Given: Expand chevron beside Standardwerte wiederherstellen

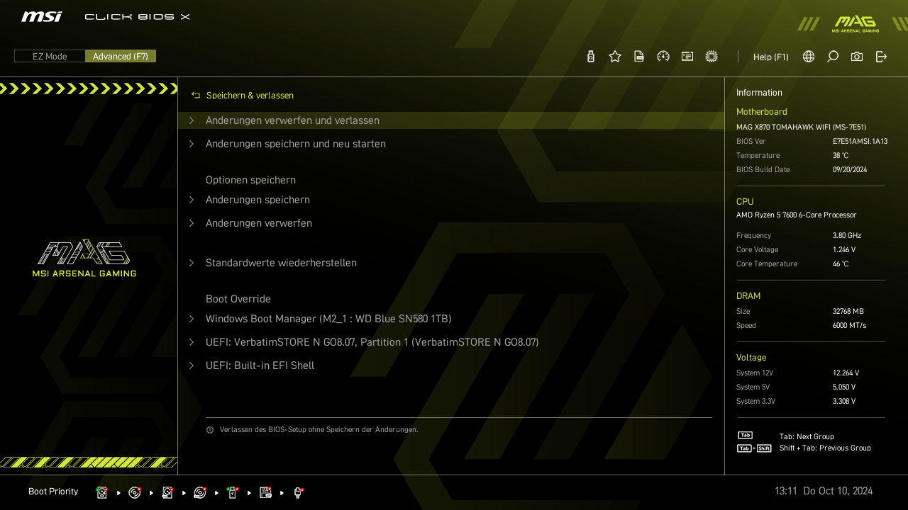Looking at the screenshot, I should 192,263.
